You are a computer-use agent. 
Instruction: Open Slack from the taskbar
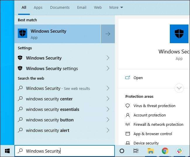click(x=179, y=151)
